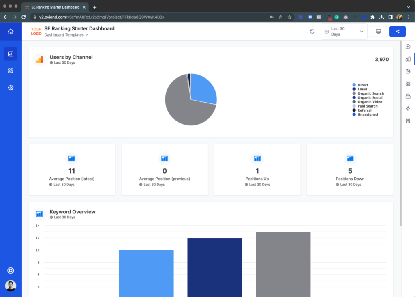Click the icon above Average Position (latest)
The image size is (415, 297).
(72, 159)
